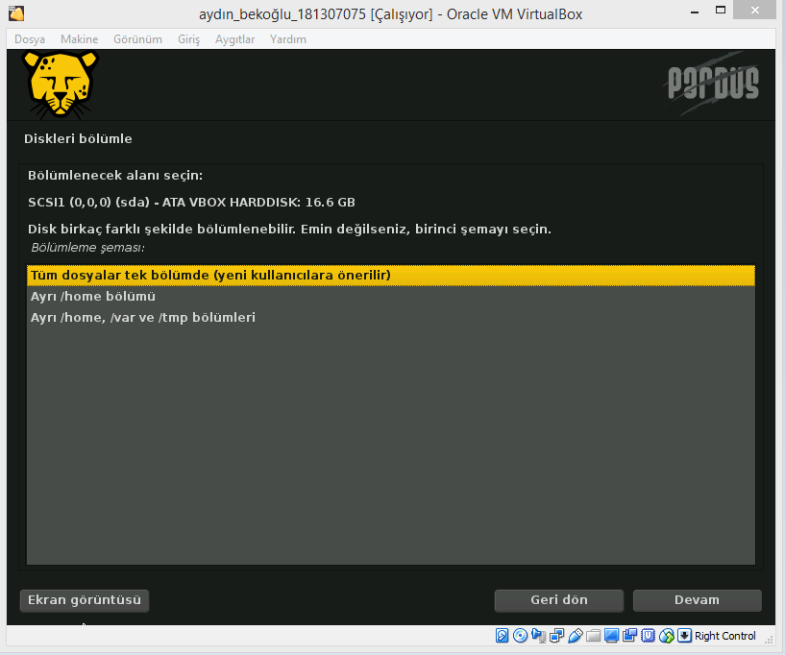Open the Giriş menu
This screenshot has height=655, width=785.
[x=188, y=39]
